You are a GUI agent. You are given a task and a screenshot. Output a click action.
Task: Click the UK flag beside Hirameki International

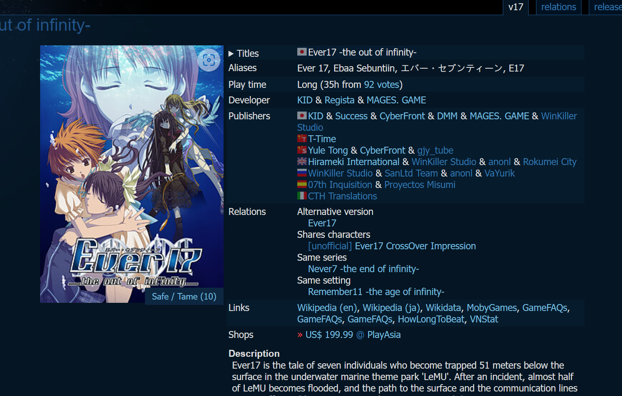(x=302, y=161)
